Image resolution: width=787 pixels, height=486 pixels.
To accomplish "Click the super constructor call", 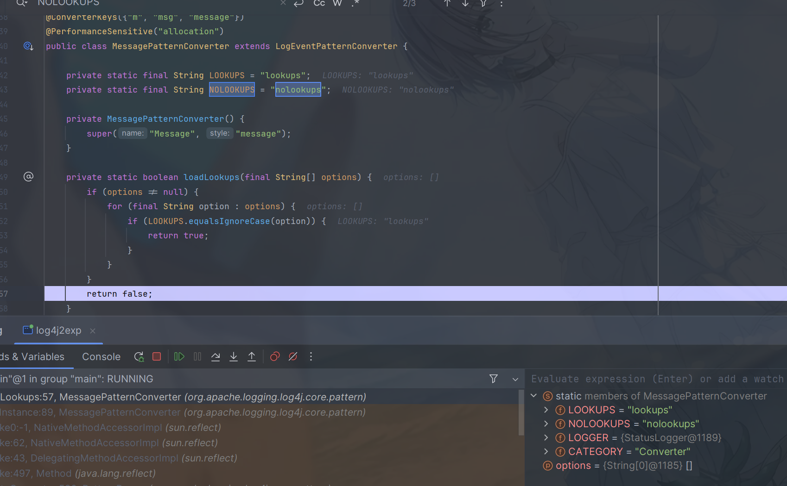I will click(x=99, y=134).
